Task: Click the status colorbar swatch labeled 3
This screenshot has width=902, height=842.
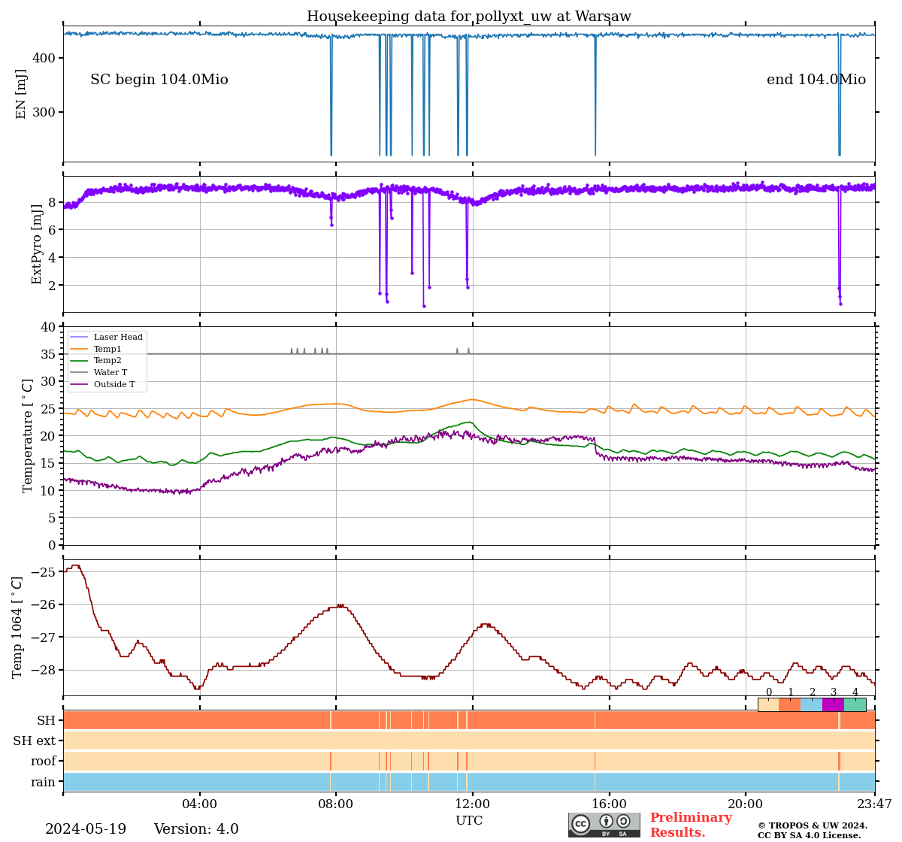Action: (833, 704)
